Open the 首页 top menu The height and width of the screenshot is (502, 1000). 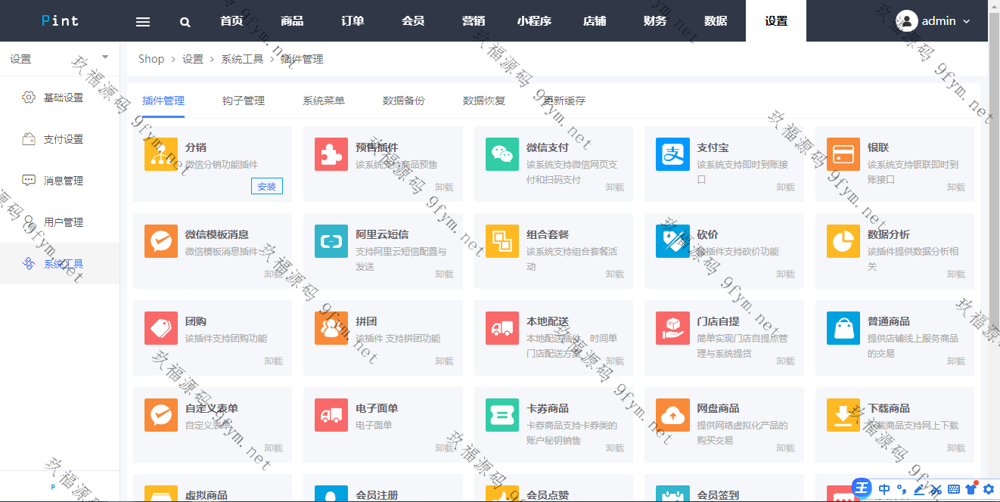[x=231, y=21]
